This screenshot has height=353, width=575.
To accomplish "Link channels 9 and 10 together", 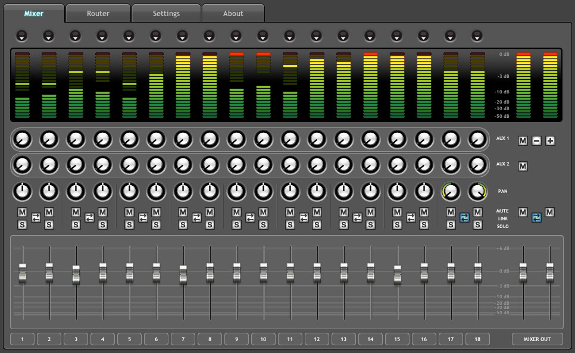I will [250, 218].
